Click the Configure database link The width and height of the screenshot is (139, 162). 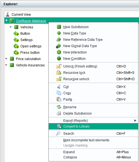click(x=31, y=21)
